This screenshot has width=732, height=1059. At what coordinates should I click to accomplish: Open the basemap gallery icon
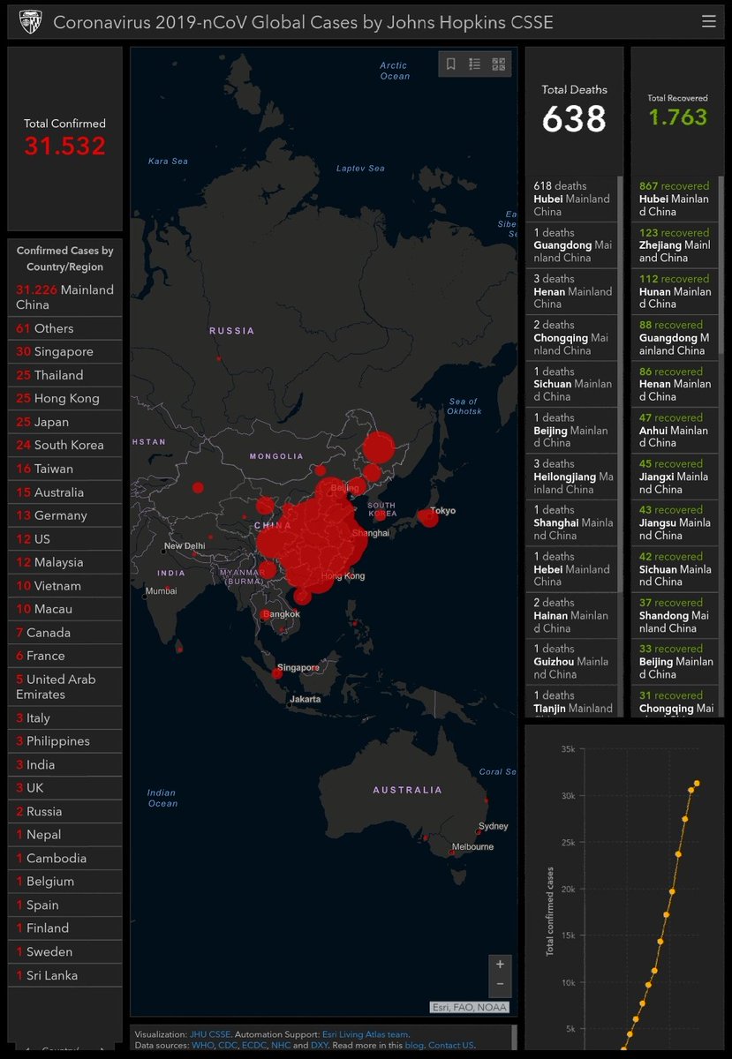tap(497, 64)
